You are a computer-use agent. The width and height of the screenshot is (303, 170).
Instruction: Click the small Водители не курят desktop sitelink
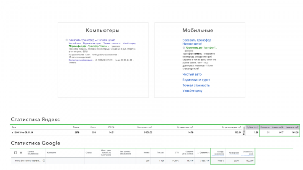click(x=92, y=43)
